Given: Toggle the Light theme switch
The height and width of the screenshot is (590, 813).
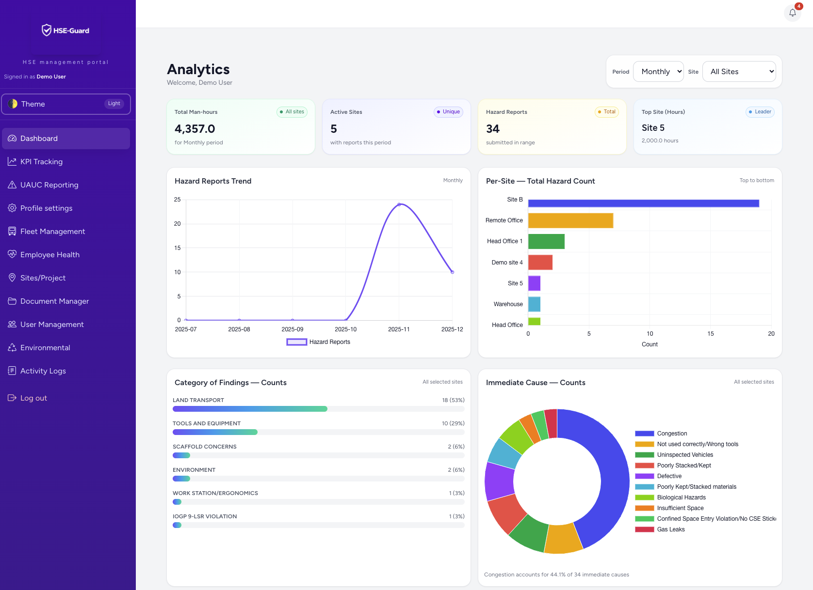Looking at the screenshot, I should 114,103.
